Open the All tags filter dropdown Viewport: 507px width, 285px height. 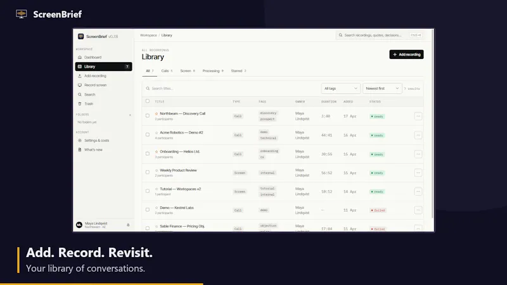[x=341, y=89]
